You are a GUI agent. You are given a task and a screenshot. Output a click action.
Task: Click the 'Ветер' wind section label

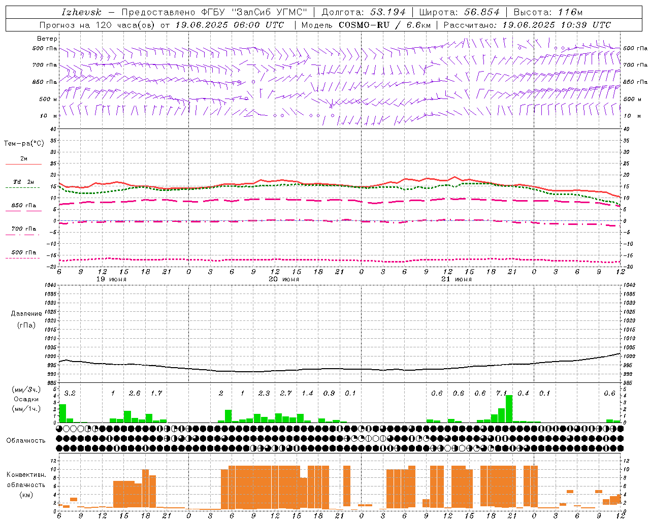click(x=47, y=39)
